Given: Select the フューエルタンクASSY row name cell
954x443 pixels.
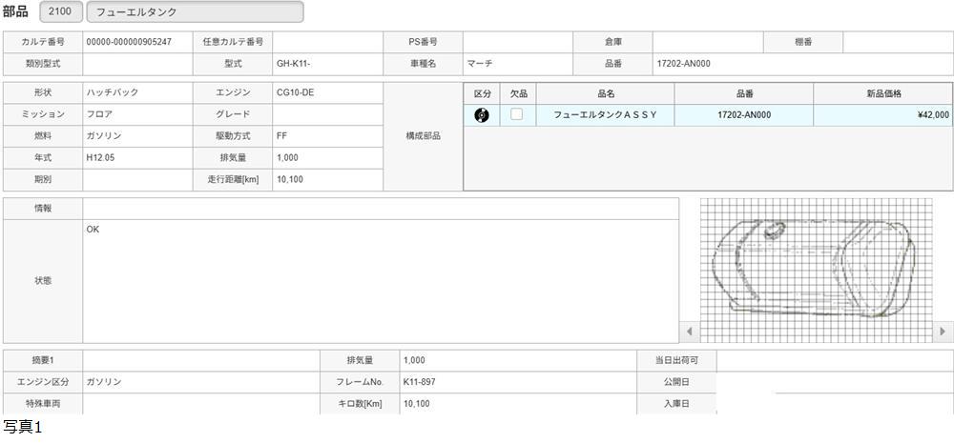Looking at the screenshot, I should (606, 115).
